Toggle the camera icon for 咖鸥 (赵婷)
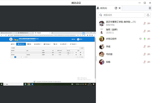The width and height of the screenshot is (152, 103). click(149, 31)
